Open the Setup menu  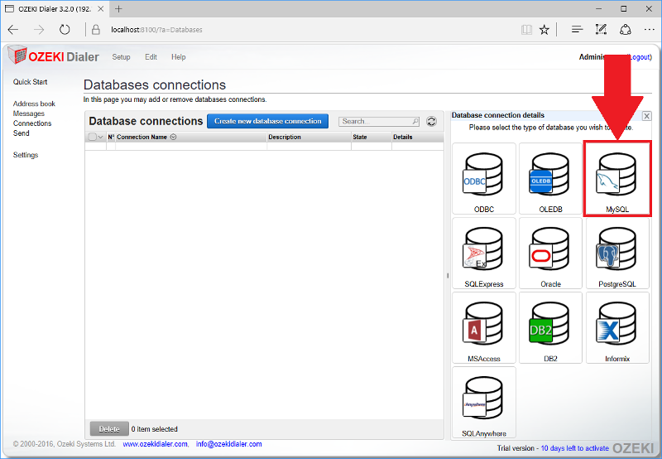tap(121, 57)
